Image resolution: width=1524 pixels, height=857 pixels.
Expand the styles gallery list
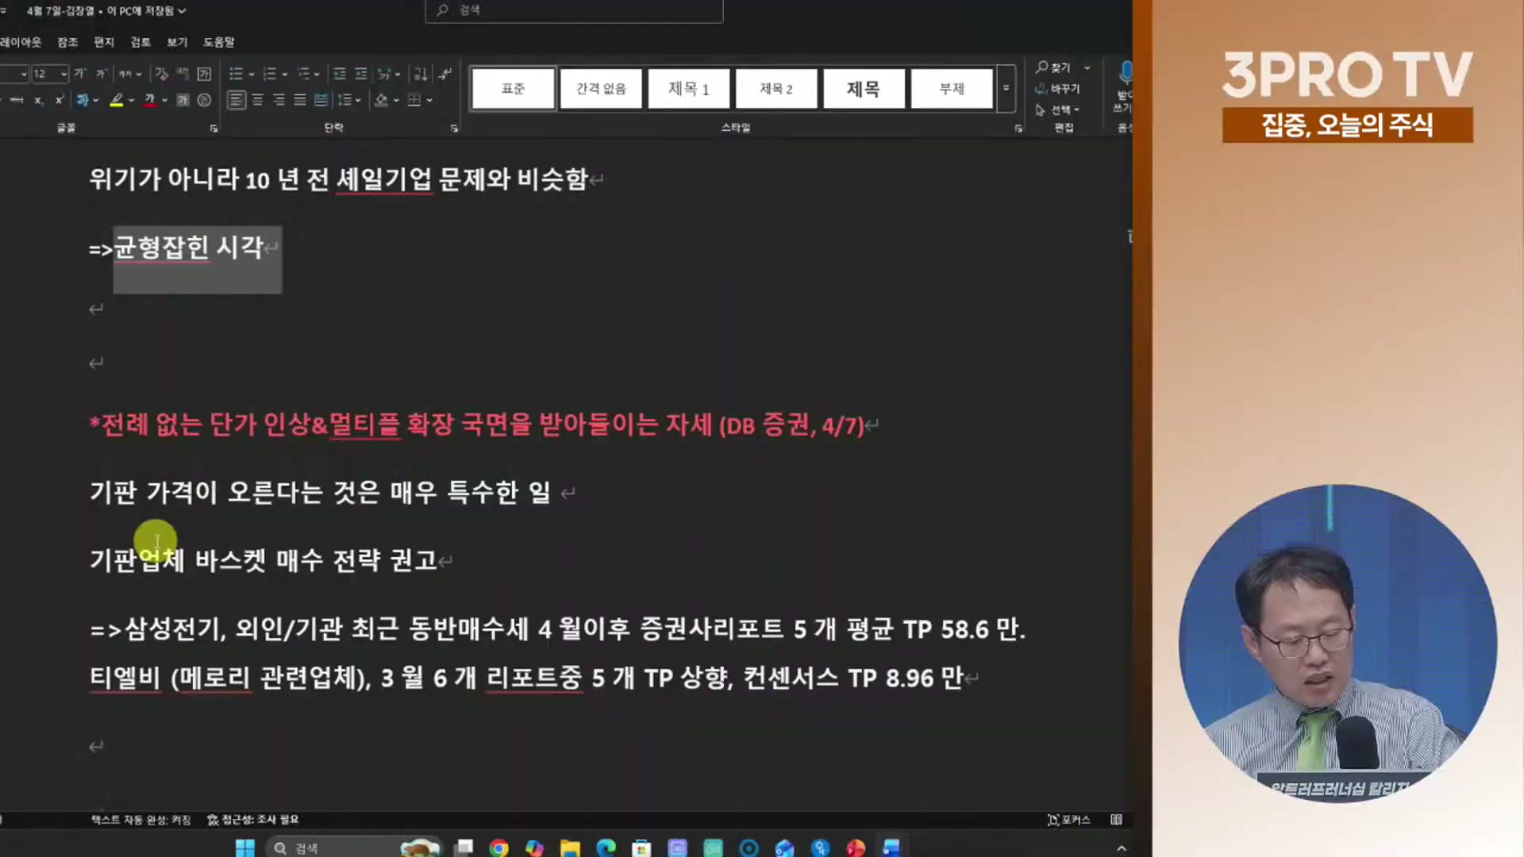[x=1006, y=87]
